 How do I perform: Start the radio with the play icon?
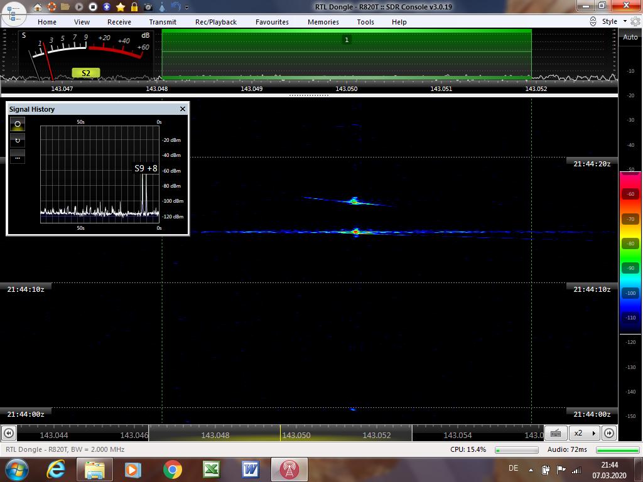point(79,6)
